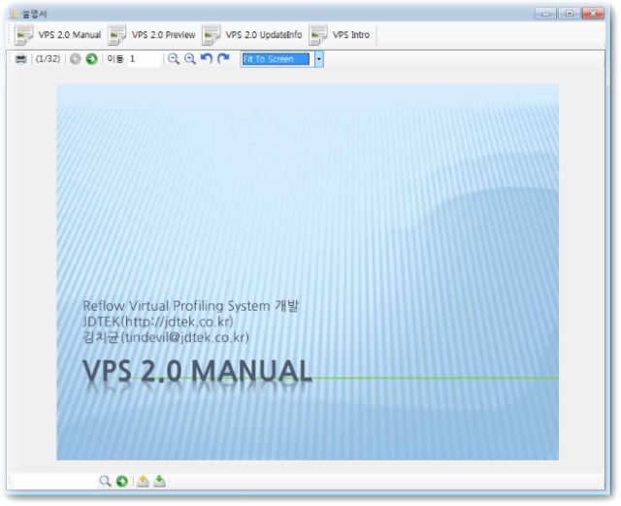Click the search magnifier icon at bottom
Image resolution: width=621 pixels, height=506 pixels.
[105, 481]
